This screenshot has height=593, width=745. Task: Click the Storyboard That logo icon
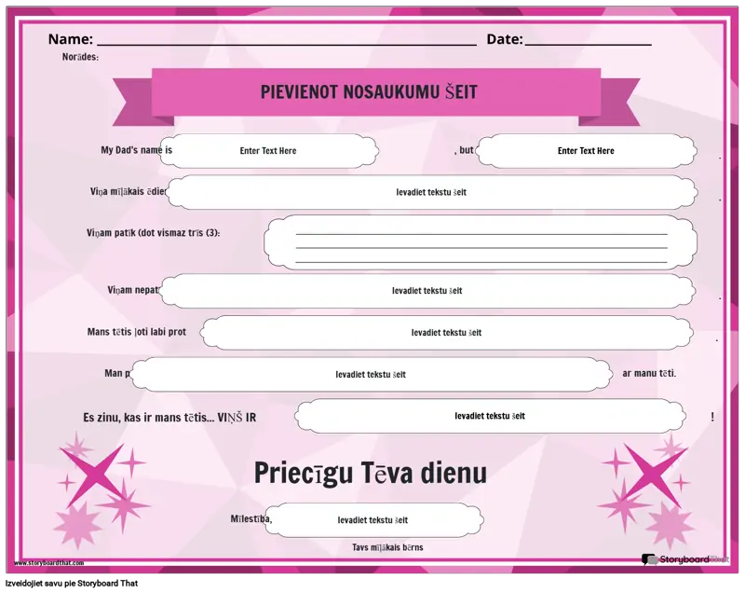point(648,559)
